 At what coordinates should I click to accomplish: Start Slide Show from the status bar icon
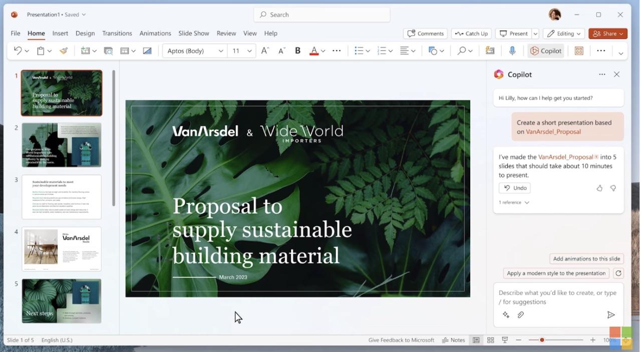tap(504, 340)
